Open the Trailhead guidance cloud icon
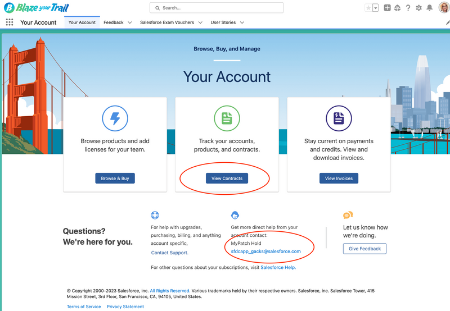This screenshot has height=311, width=450. 398,8
